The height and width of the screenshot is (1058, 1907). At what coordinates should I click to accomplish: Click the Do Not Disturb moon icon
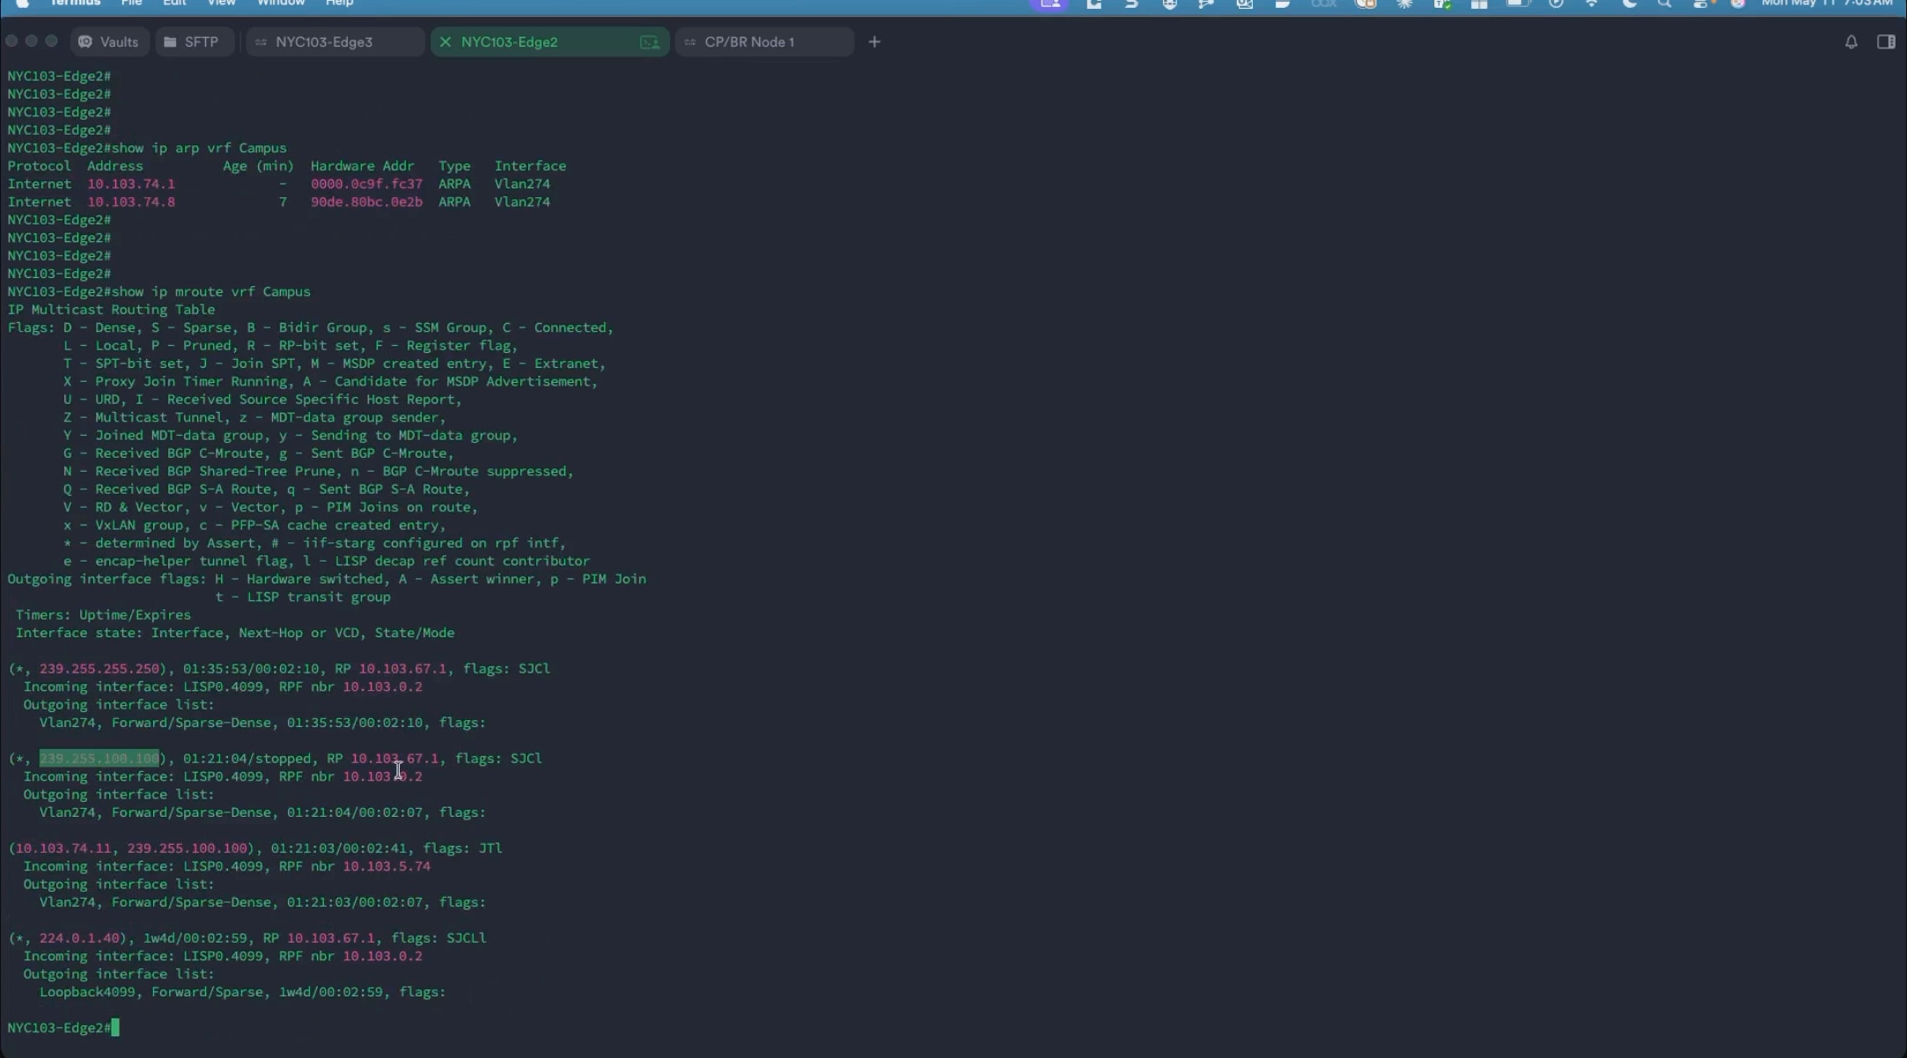point(1629,4)
